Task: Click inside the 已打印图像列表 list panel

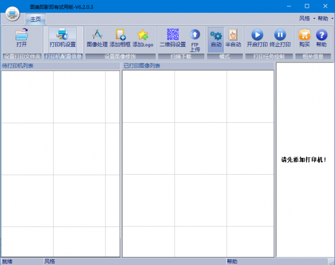Action: (x=198, y=162)
